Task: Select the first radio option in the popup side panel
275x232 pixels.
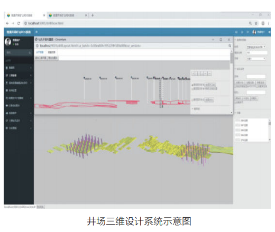Action: pyautogui.click(x=192, y=85)
